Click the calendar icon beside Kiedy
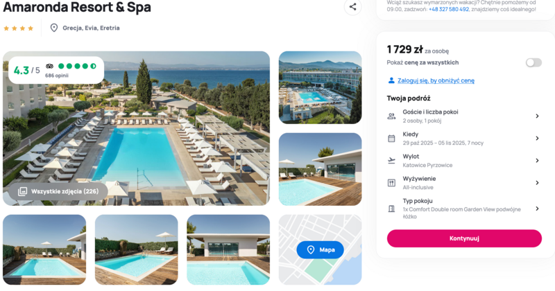555x291 pixels. [x=391, y=139]
